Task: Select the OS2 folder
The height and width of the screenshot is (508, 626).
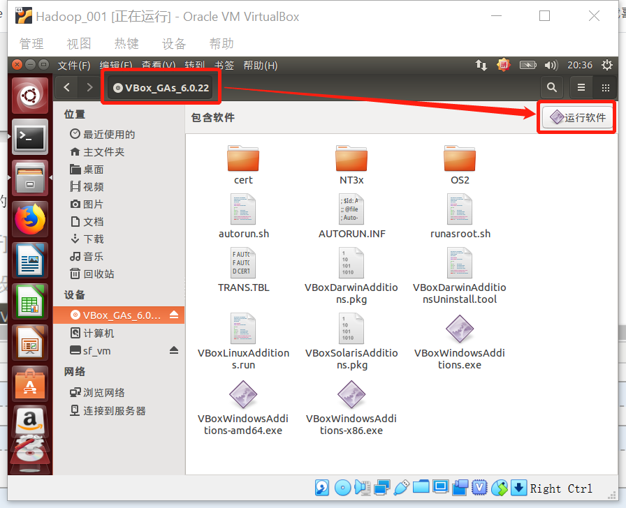Action: (460, 164)
